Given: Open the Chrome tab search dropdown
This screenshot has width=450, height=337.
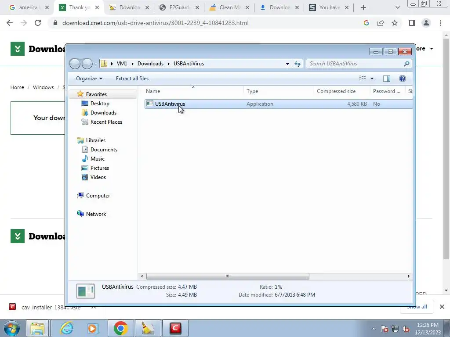Looking at the screenshot, I should [x=397, y=7].
